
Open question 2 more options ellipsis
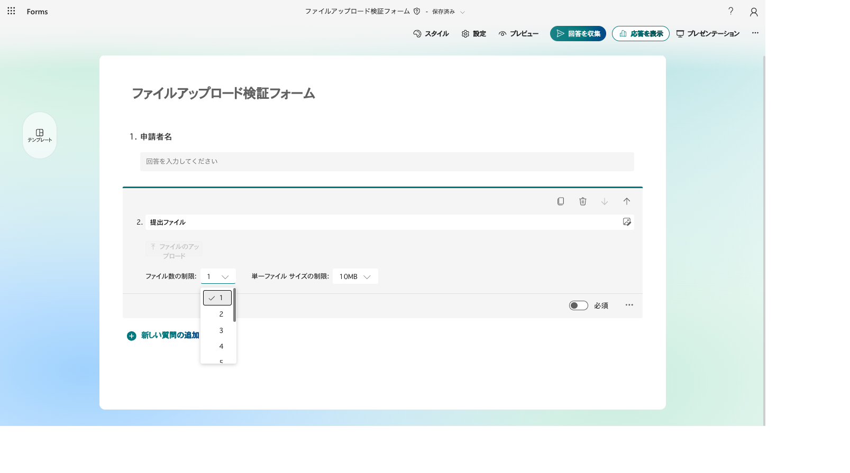629,305
